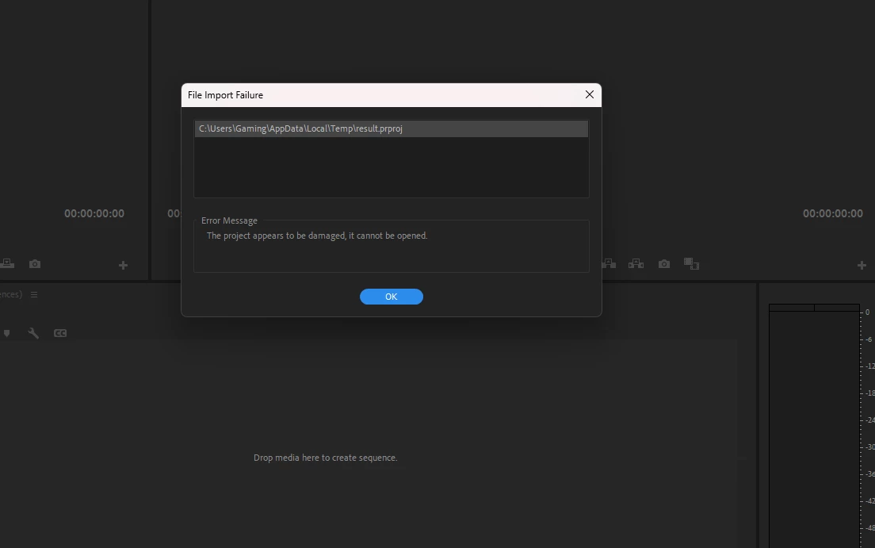Click the 'project appears to be damaged' error message
This screenshot has width=875, height=548.
point(317,236)
